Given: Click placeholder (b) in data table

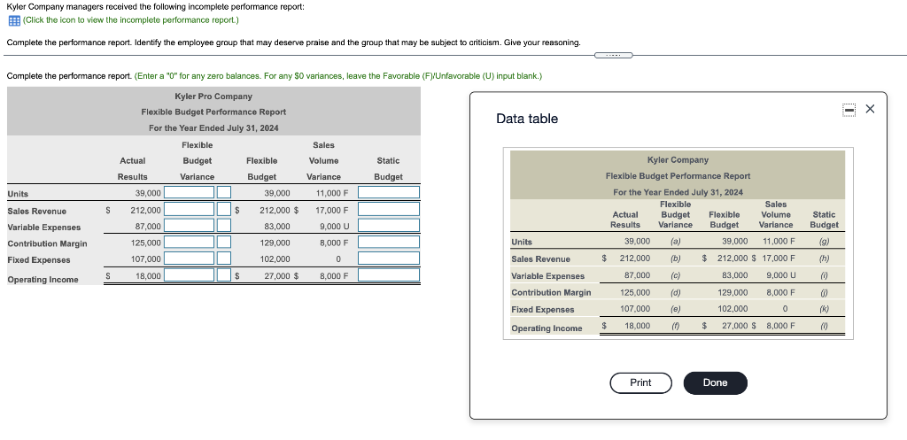Looking at the screenshot, I should [675, 259].
